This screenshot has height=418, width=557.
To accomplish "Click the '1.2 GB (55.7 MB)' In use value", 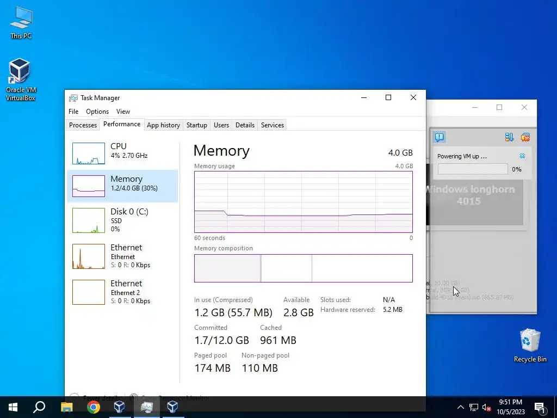I will click(x=233, y=312).
